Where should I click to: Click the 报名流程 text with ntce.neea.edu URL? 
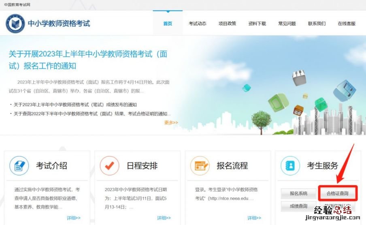click(226, 194)
